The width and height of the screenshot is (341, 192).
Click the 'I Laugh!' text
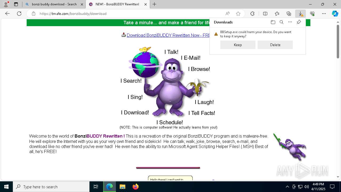coord(204,102)
